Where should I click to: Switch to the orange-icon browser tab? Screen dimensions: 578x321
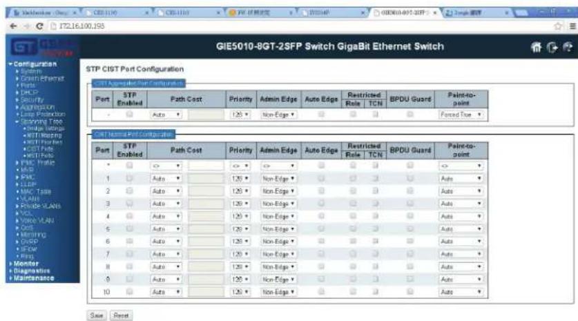[260, 12]
